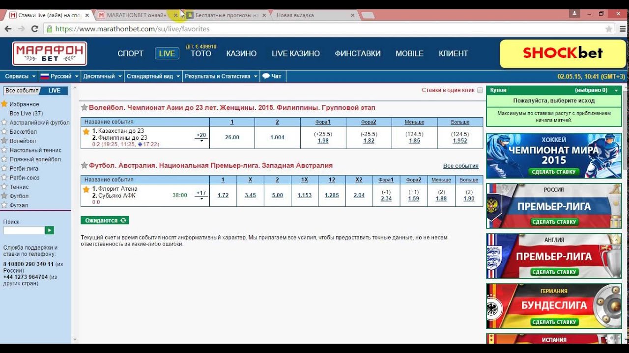629x353 pixels.
Task: Open Настольный теннис in sidebar
Action: click(x=35, y=150)
